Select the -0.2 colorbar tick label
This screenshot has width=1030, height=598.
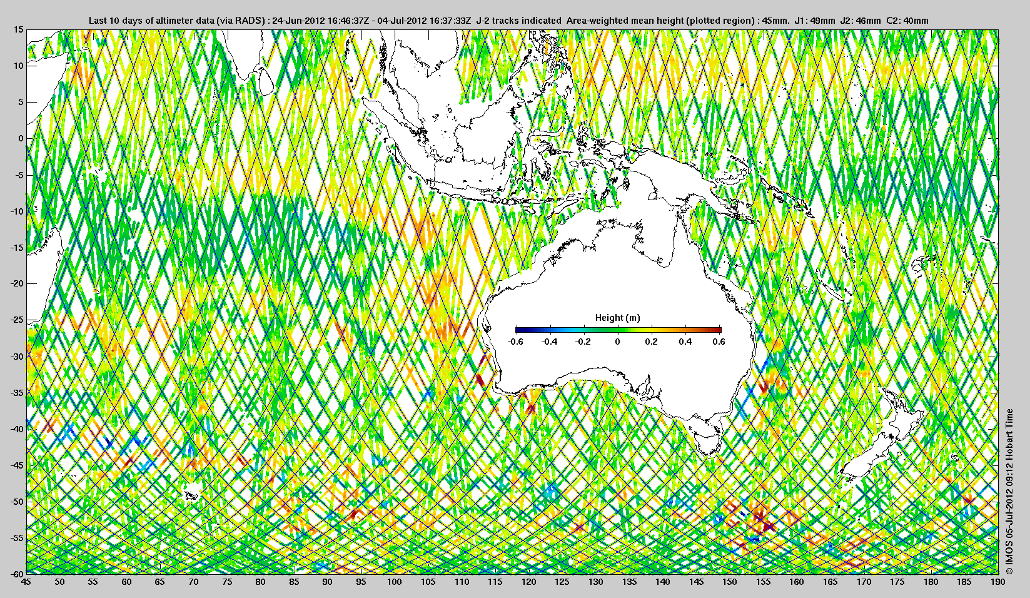click(583, 342)
